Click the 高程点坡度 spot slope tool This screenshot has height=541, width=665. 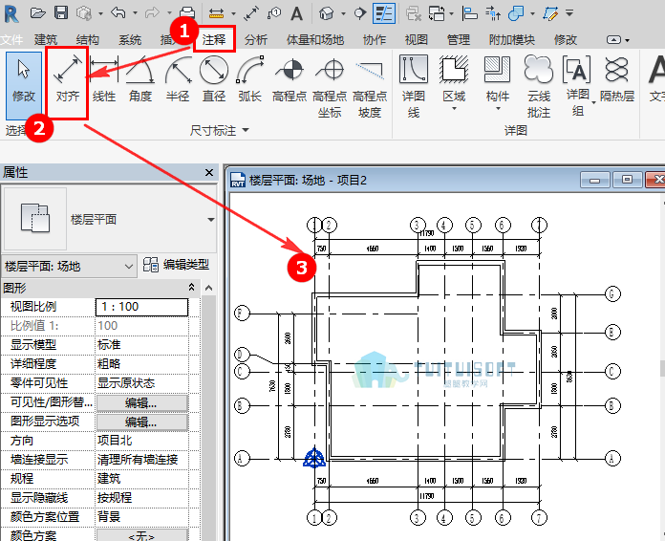click(370, 87)
